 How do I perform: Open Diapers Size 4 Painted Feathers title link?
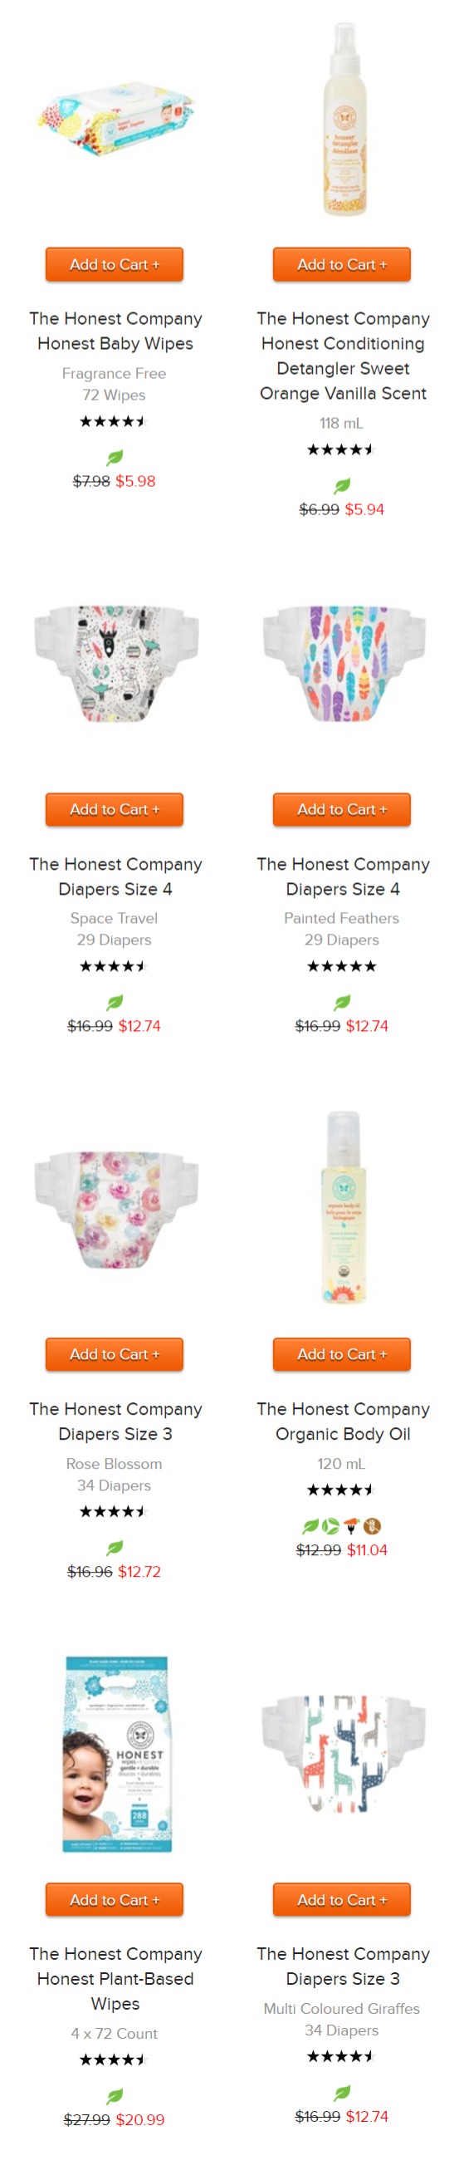click(x=344, y=876)
